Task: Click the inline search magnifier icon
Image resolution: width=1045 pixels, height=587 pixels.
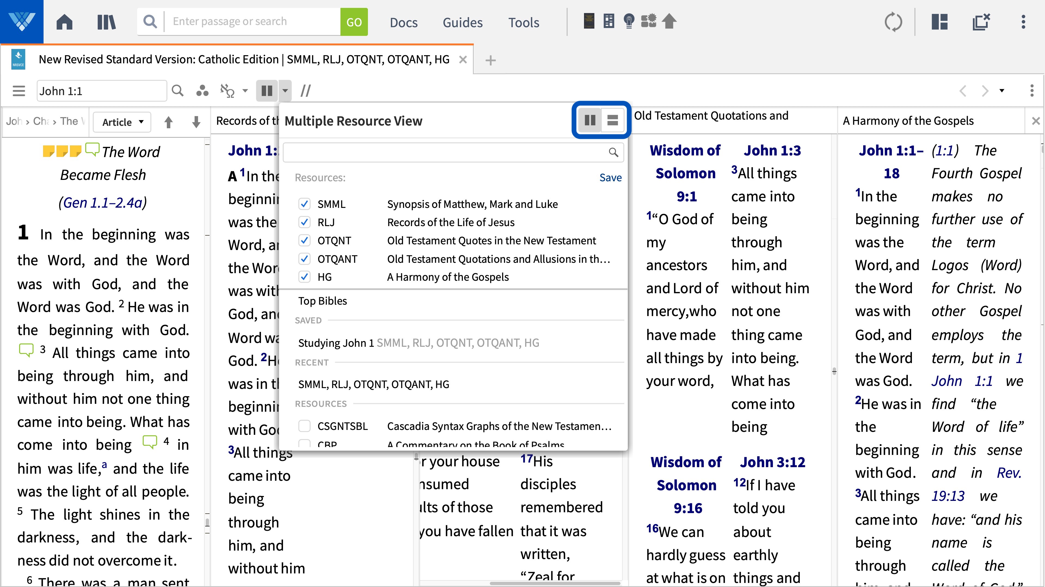Action: 178,90
